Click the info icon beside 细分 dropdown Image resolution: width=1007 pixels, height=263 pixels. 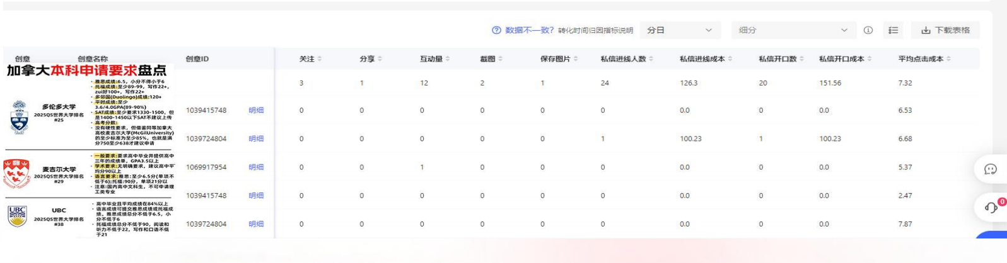(868, 30)
